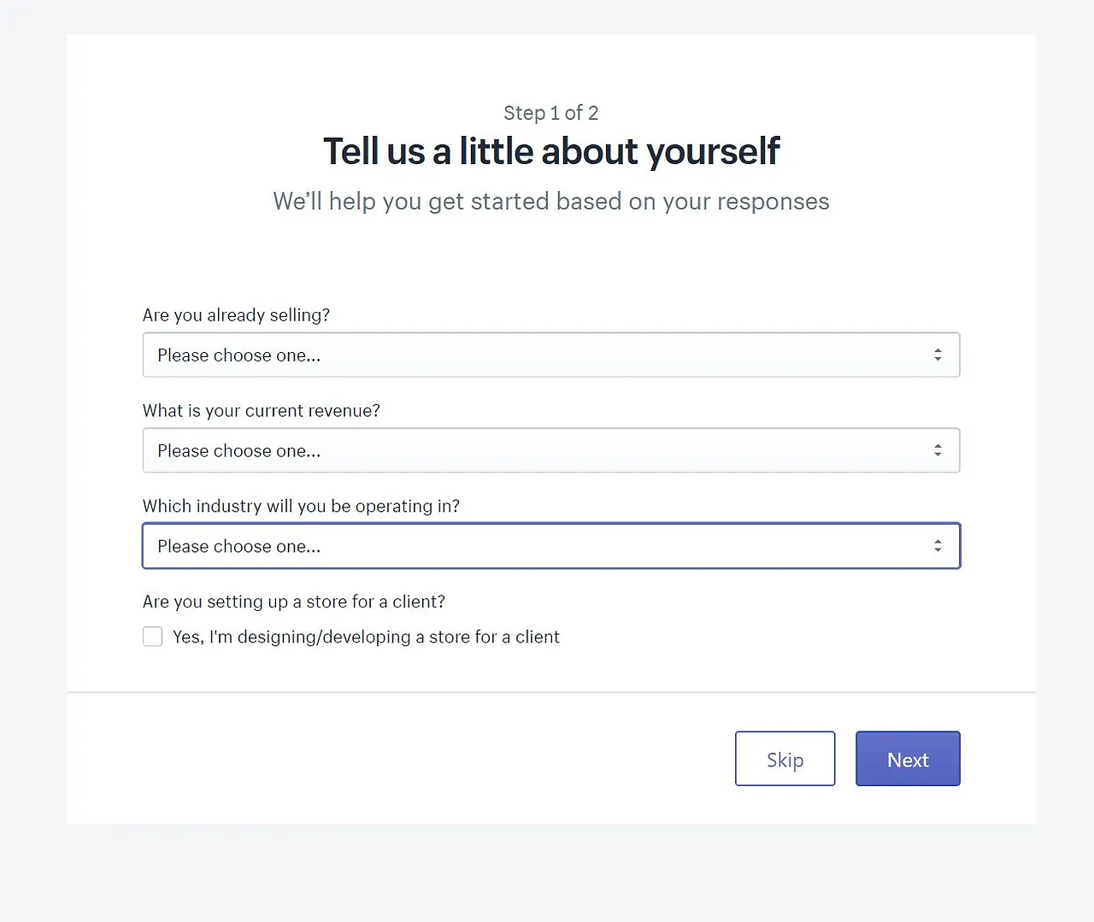The height and width of the screenshot is (922, 1094).
Task: Tick the designing/developing a store for a client checkbox
Action: [153, 637]
